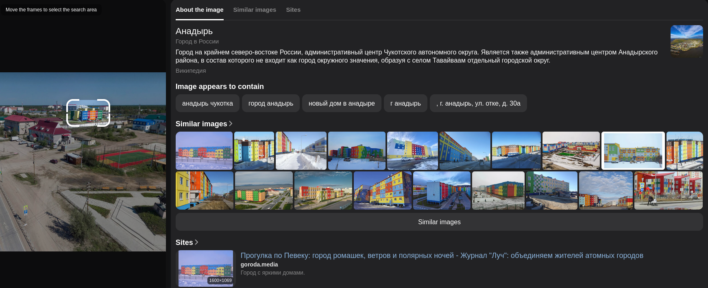Switch to the Similar images tab
Viewport: 708px width, 288px height.
(255, 10)
